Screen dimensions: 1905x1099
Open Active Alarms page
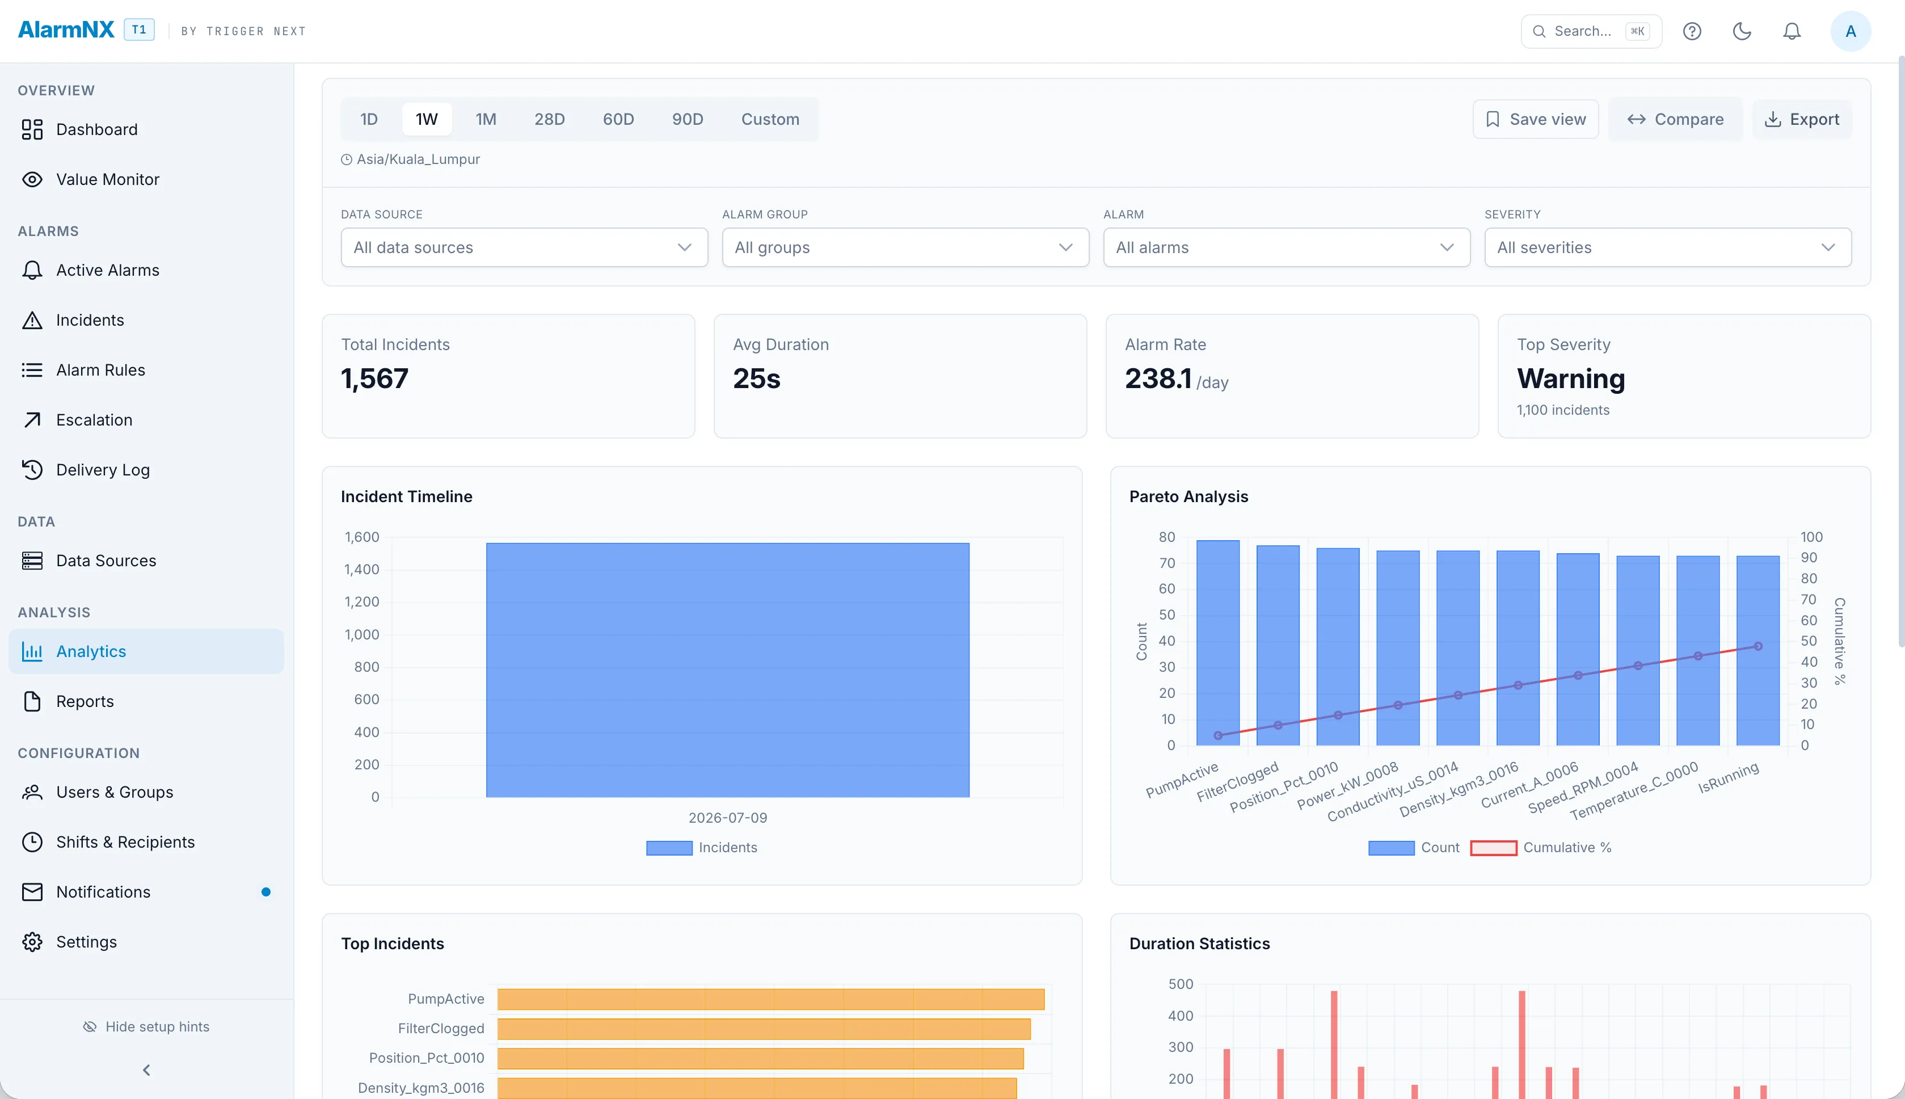click(146, 270)
